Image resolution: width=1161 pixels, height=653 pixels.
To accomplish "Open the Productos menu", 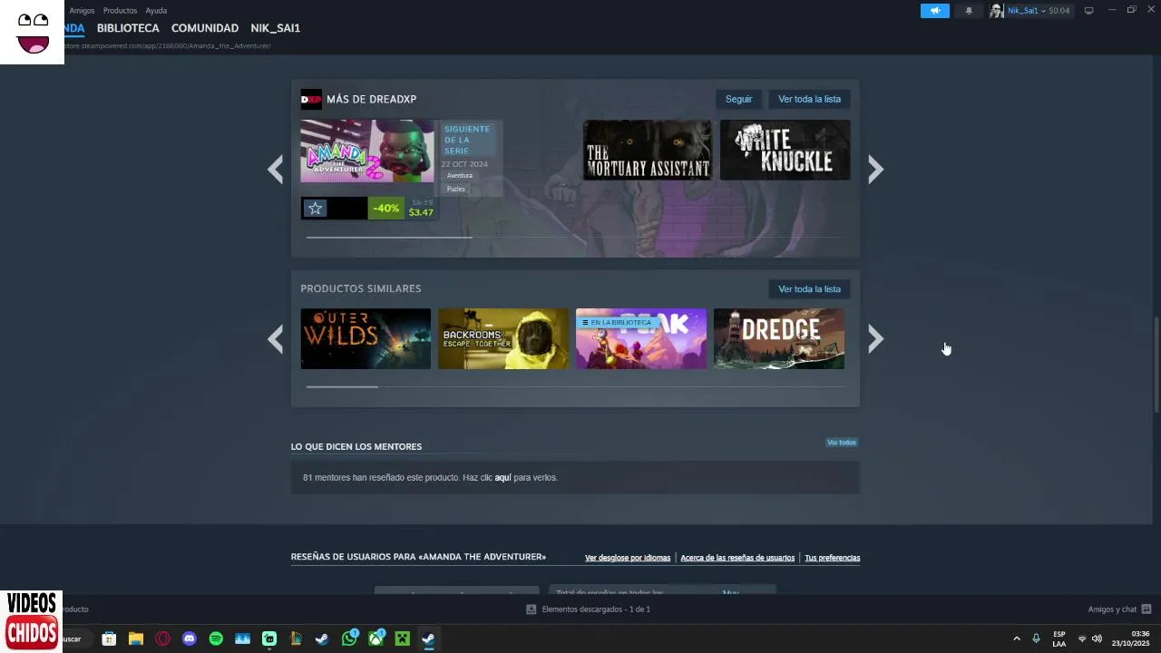I will (120, 11).
